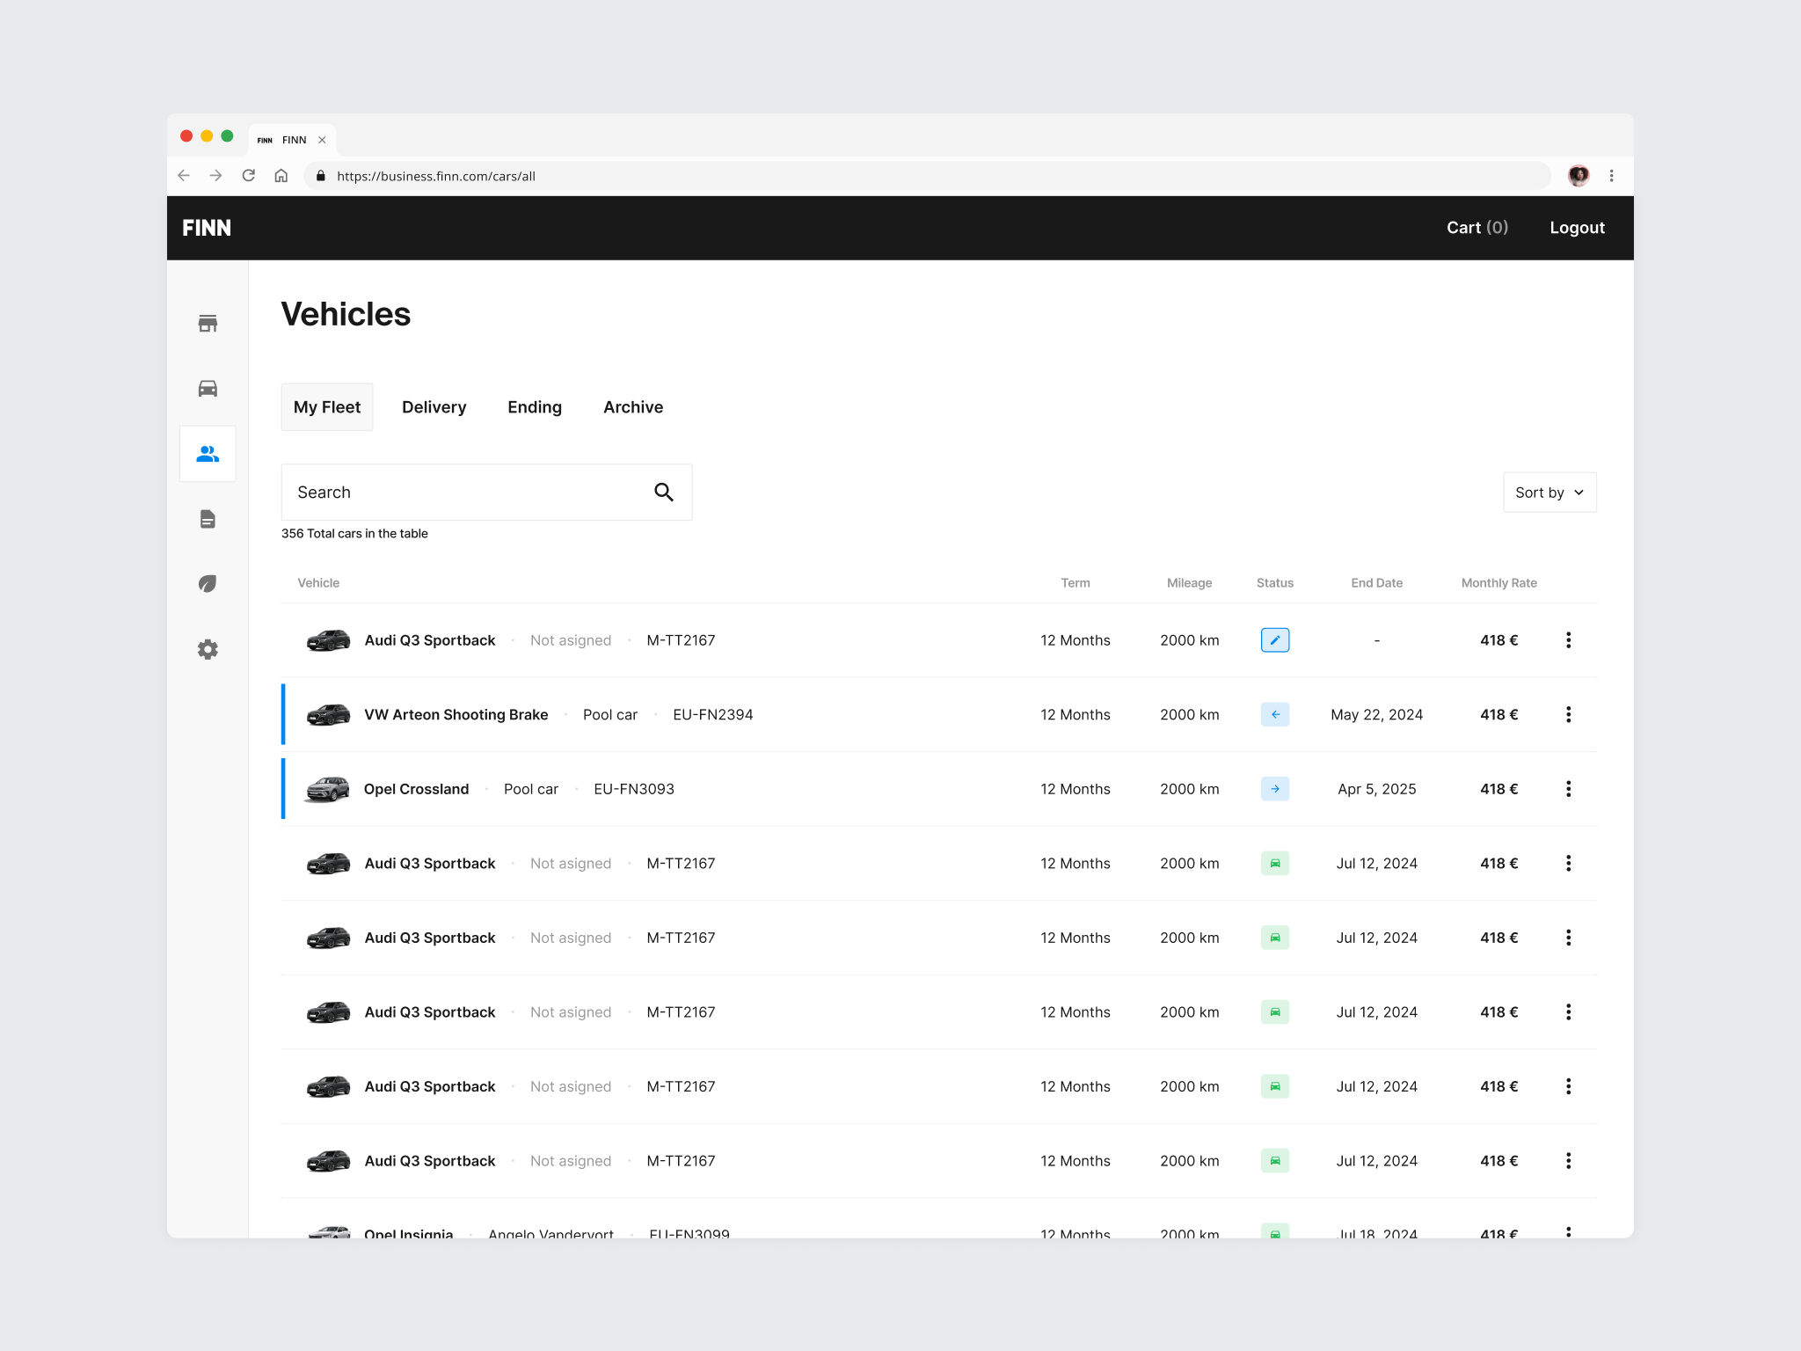Image resolution: width=1801 pixels, height=1351 pixels.
Task: Click the green car status icon on fourth row
Action: [1275, 863]
